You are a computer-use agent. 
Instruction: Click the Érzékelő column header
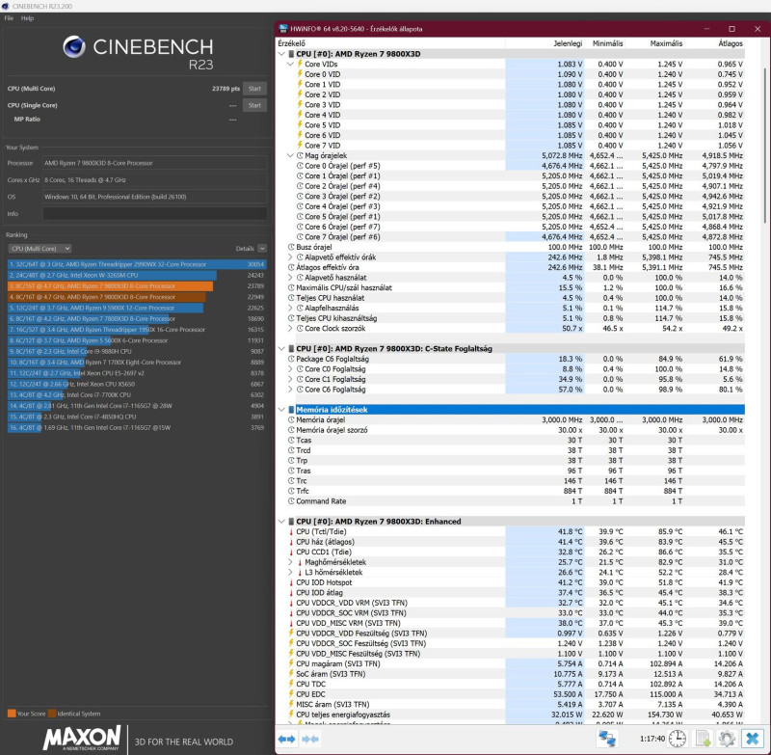[292, 43]
